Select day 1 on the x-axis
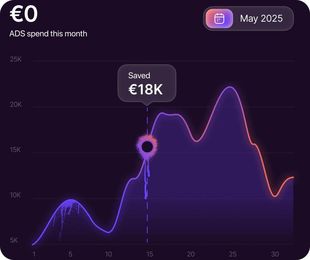310x260 pixels. (34, 254)
